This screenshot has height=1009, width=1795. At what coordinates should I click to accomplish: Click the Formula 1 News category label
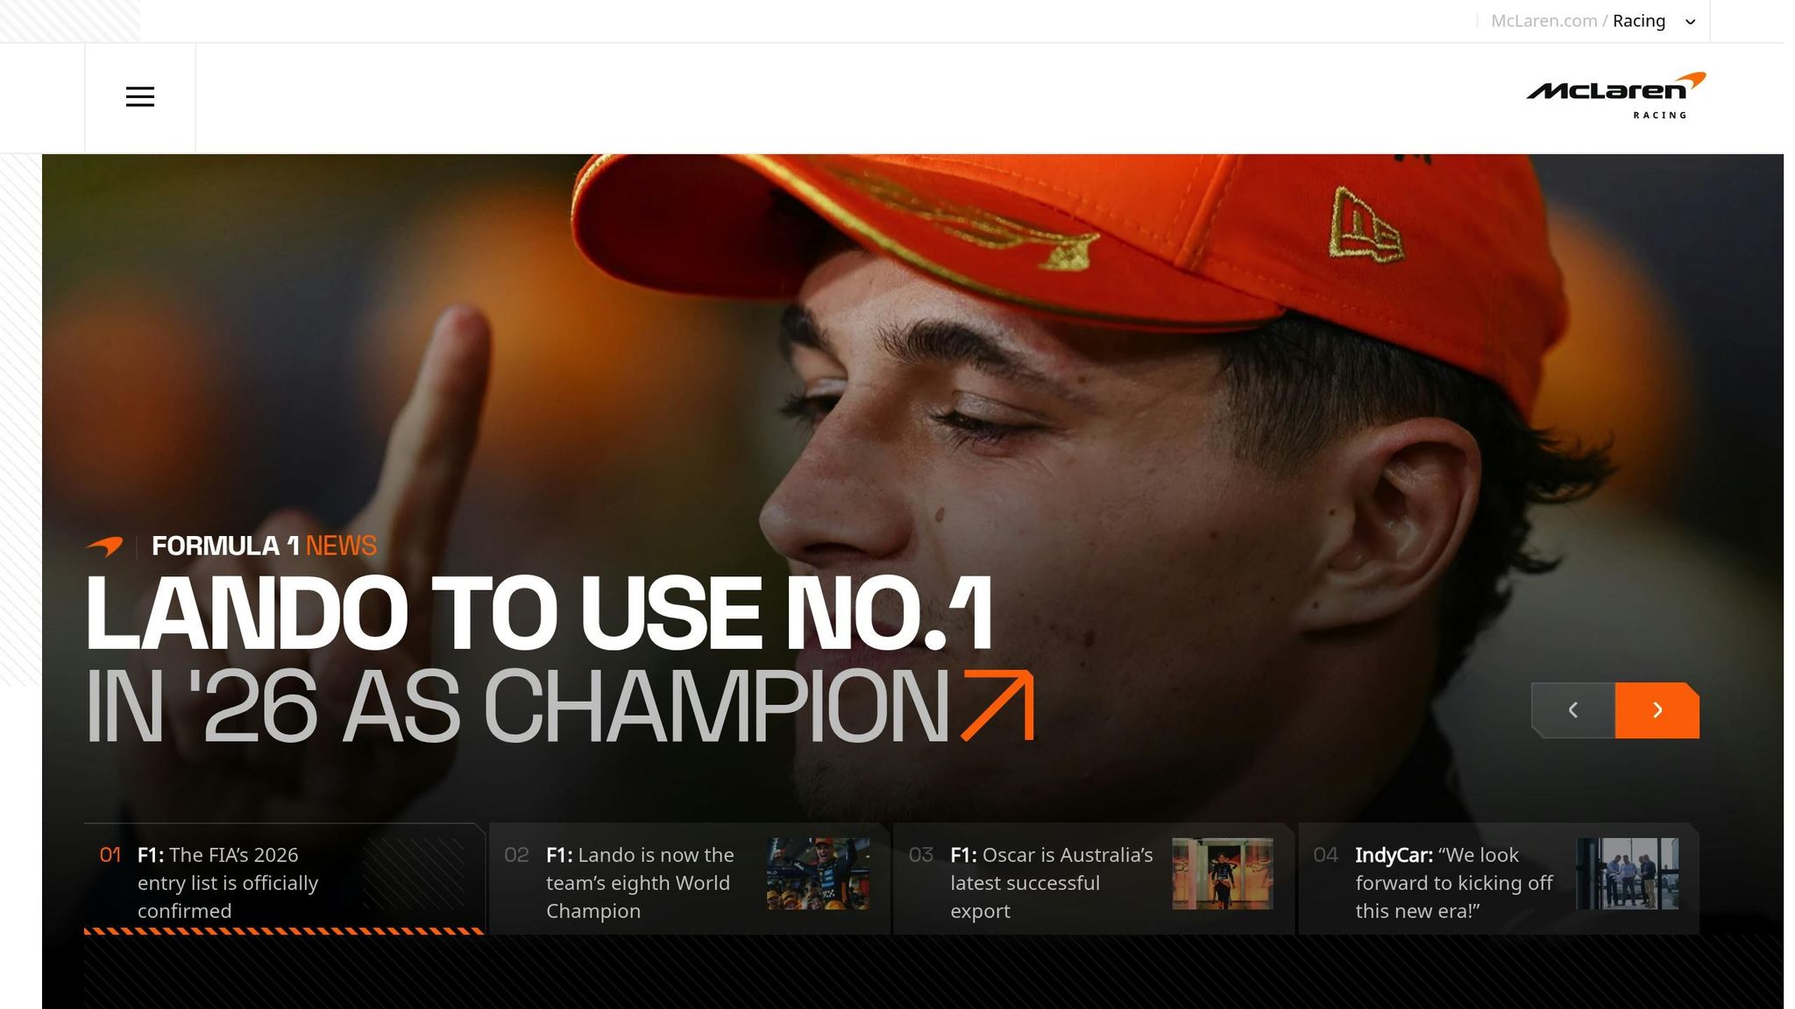[x=264, y=547]
